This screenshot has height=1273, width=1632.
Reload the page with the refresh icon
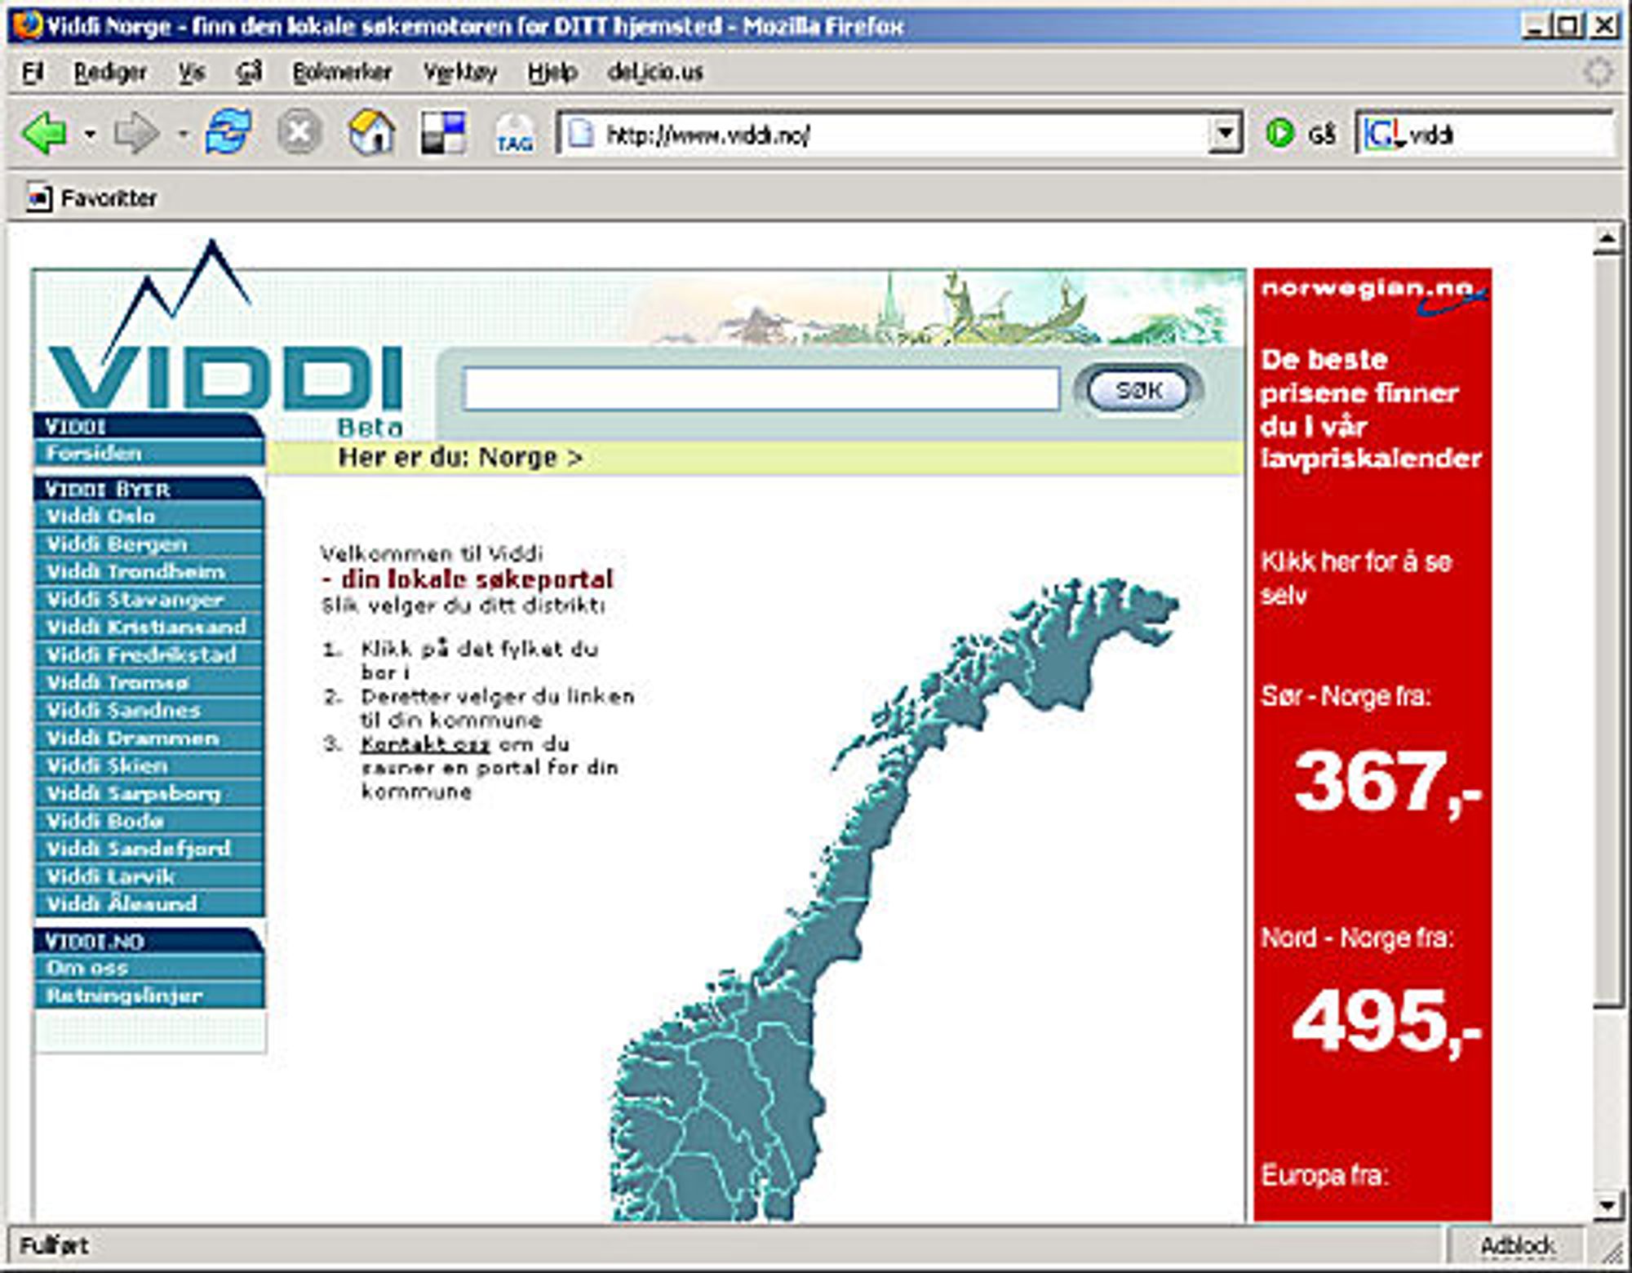228,132
